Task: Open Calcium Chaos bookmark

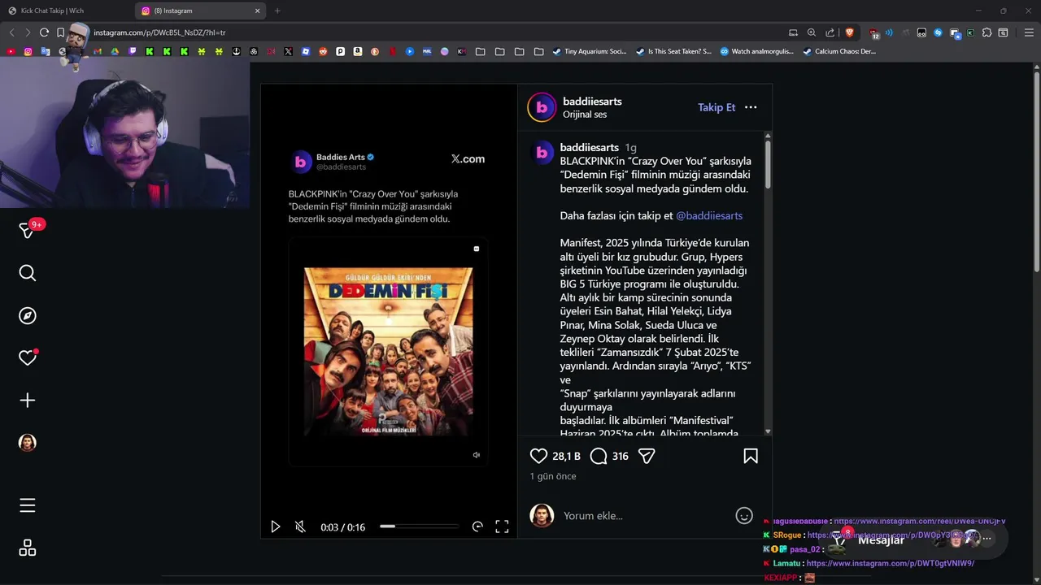Action: [839, 51]
